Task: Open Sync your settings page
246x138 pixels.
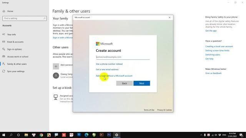Action: (x=16, y=71)
